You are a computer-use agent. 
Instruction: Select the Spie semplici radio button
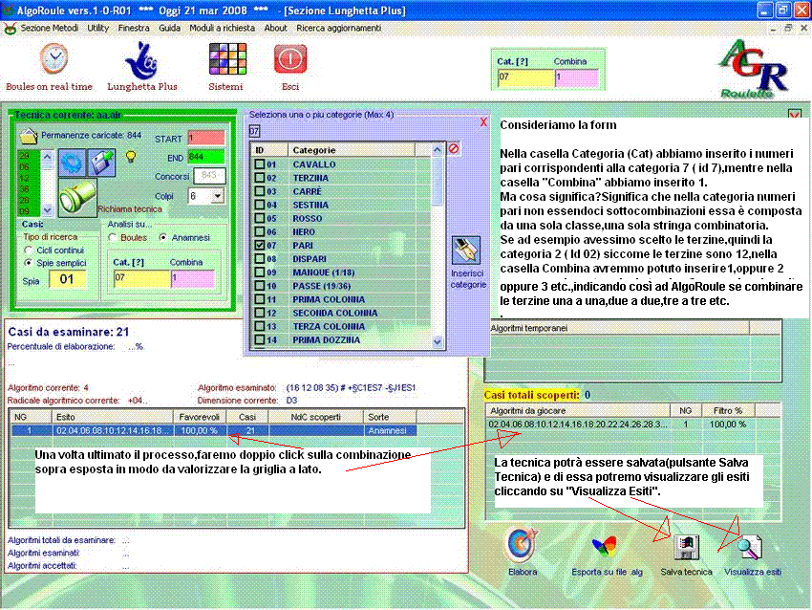29,263
